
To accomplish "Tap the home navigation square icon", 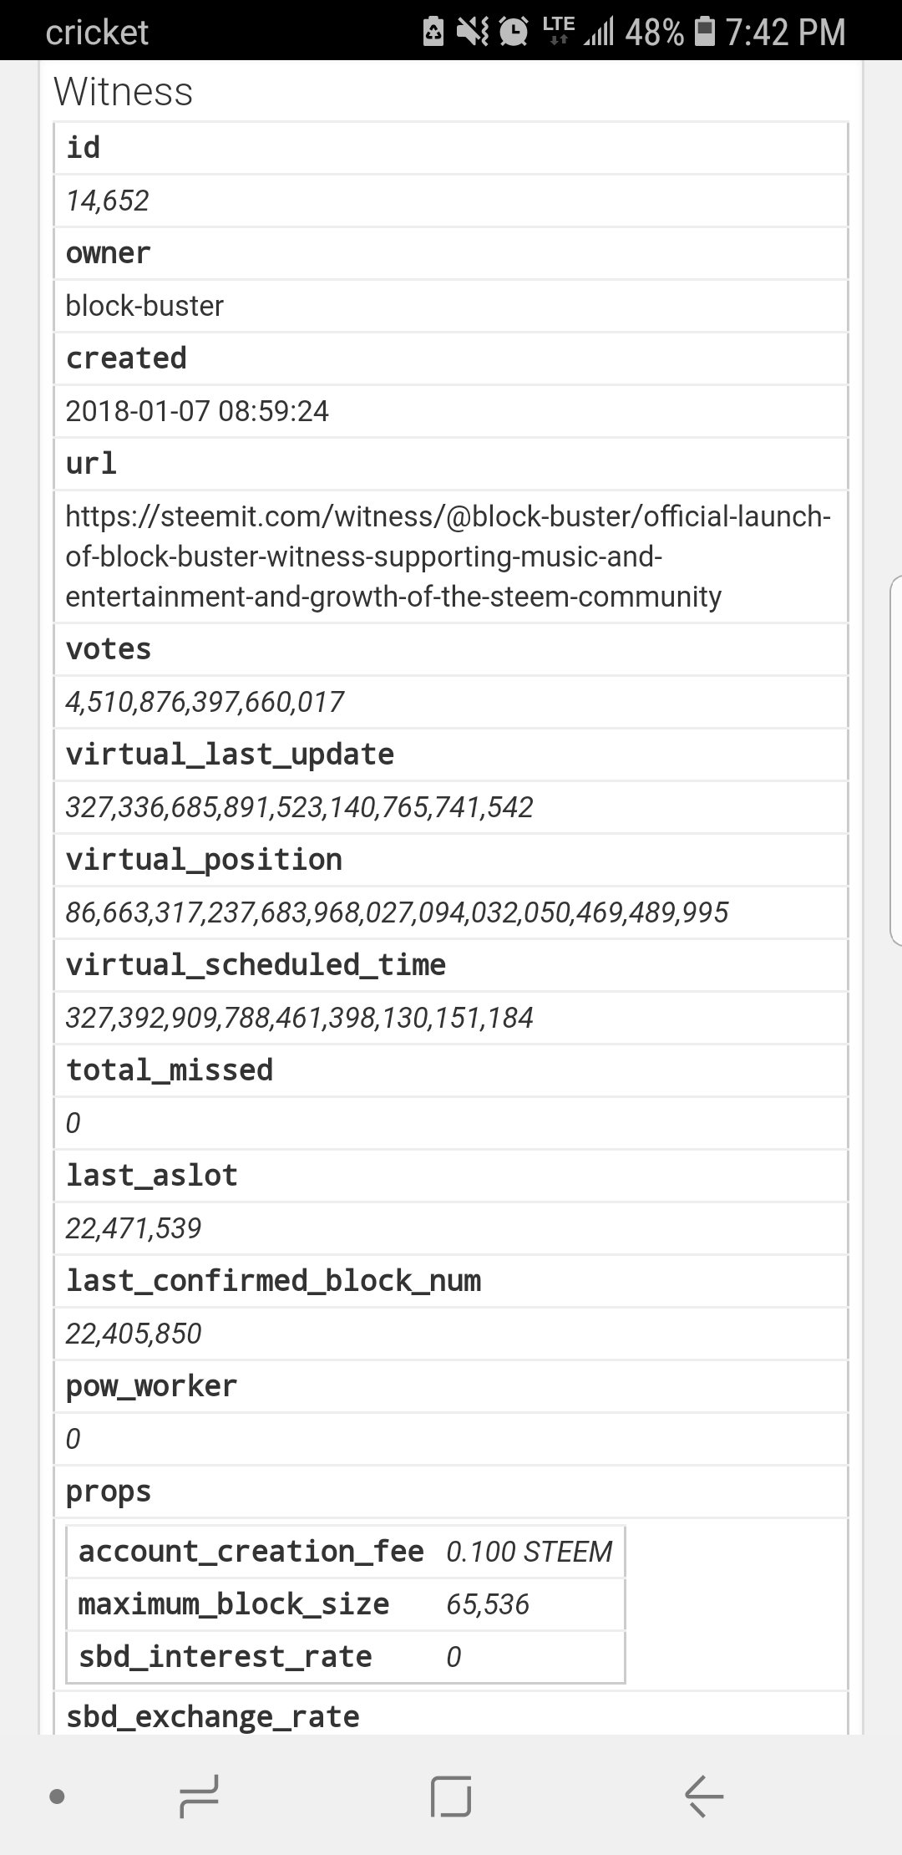I will pos(451,1796).
